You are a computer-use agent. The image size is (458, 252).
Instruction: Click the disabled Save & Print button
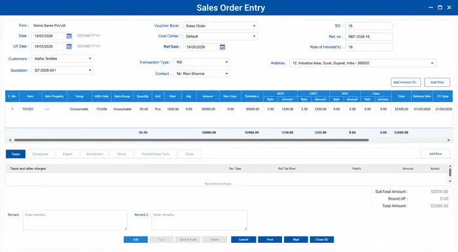tap(188, 240)
